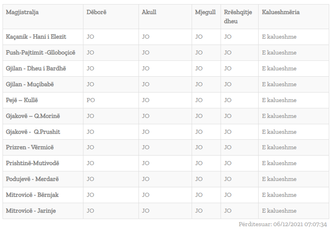Click the Gjilan - Dheu i Bardhë entry
Screen dimensions: 331x229
[36, 69]
